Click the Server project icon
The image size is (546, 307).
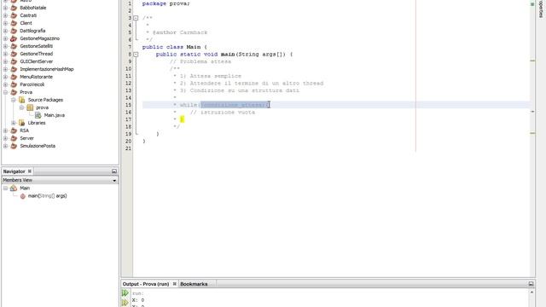[14, 138]
